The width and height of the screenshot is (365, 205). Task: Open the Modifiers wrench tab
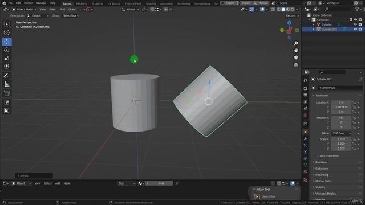click(306, 138)
